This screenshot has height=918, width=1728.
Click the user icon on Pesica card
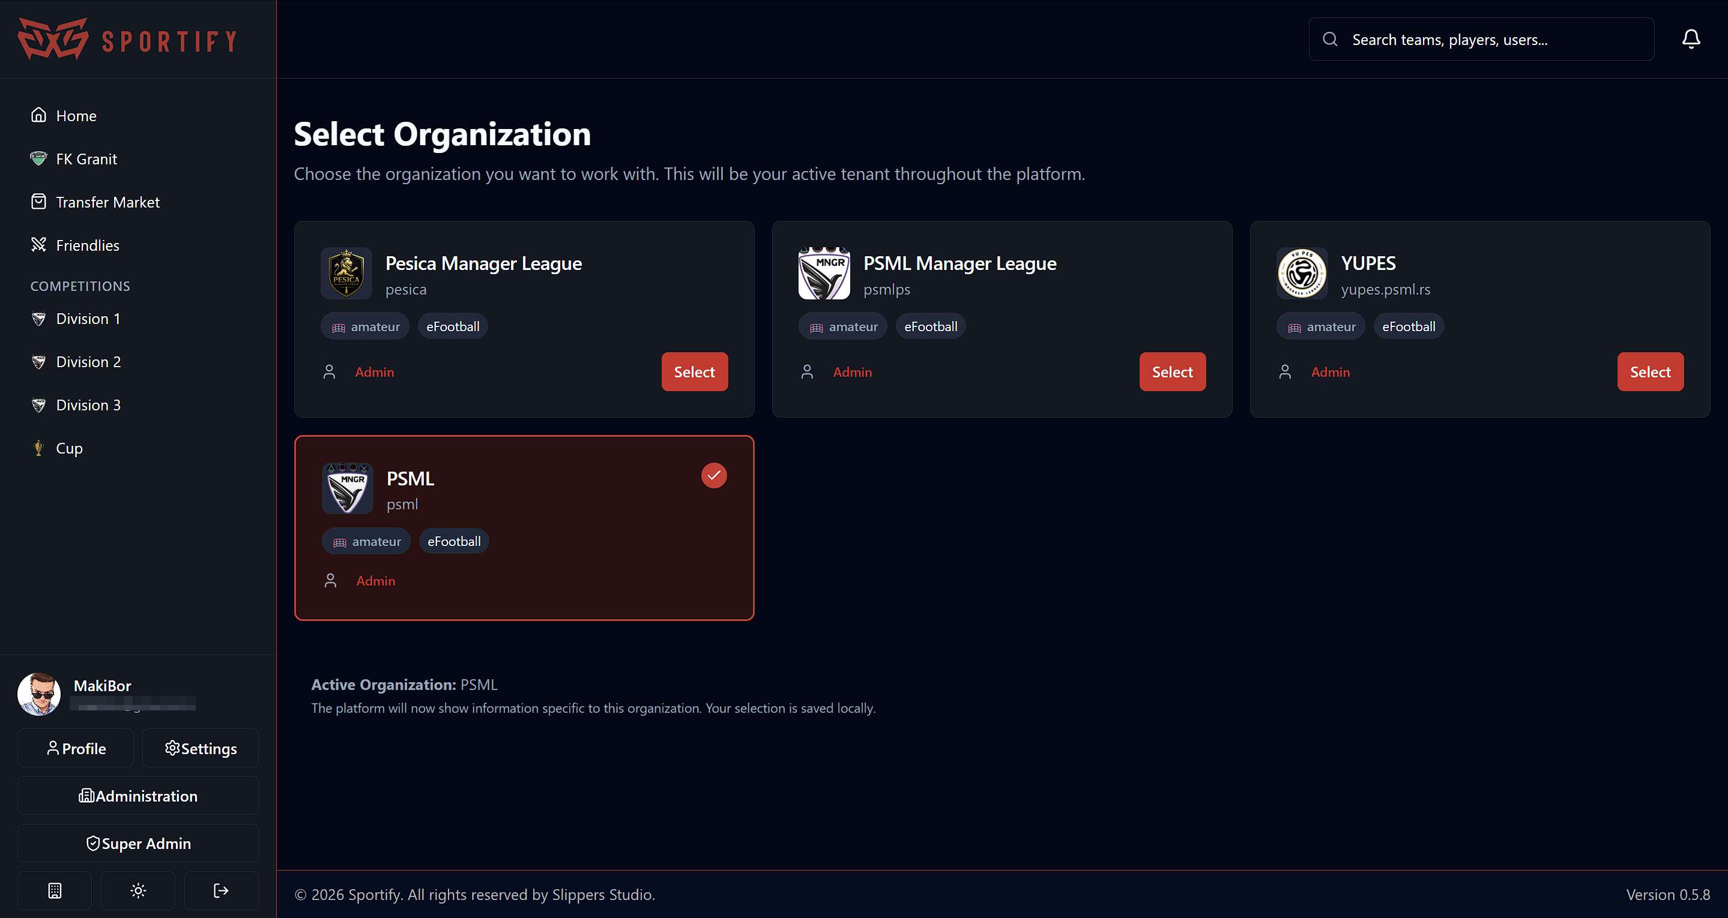tap(330, 372)
